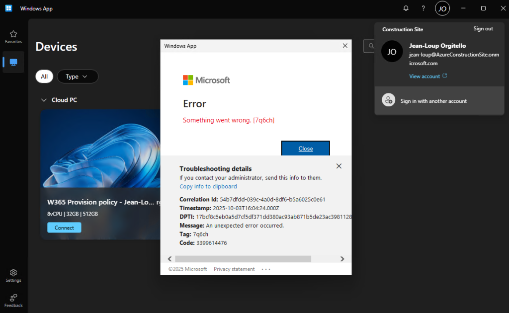
Task: Dismiss the Troubleshooting details panel
Action: click(x=339, y=166)
